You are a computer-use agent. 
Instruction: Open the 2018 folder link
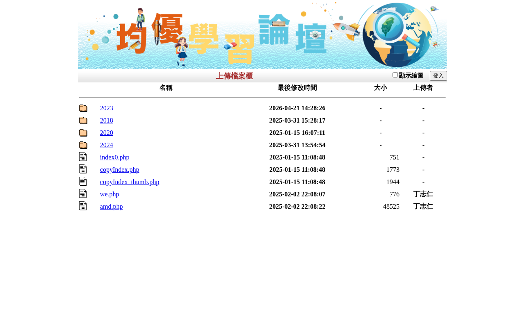point(107,121)
